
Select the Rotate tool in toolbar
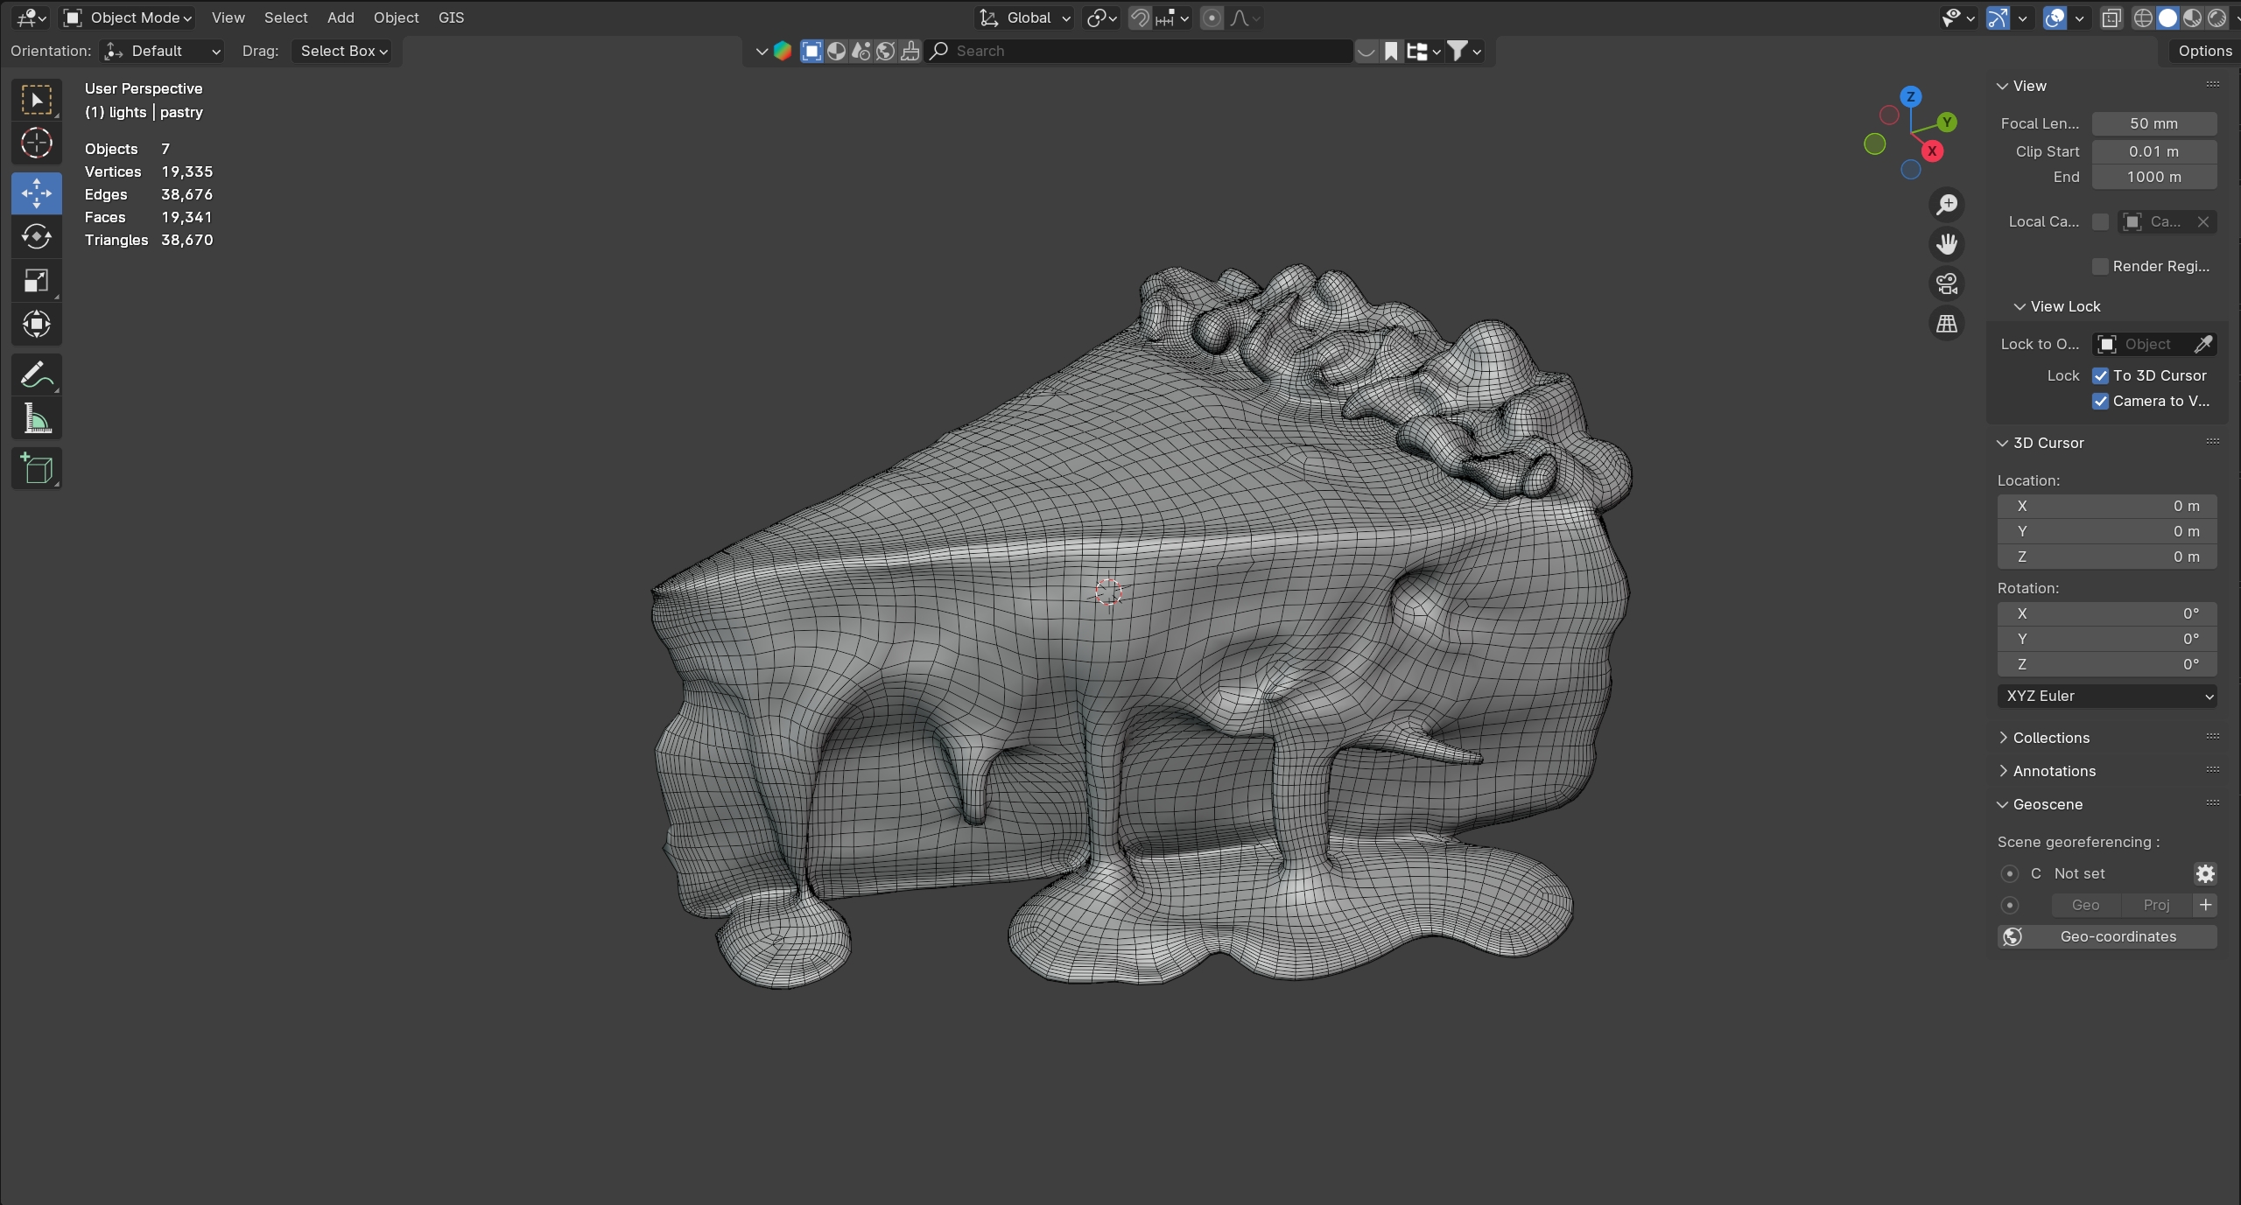pyautogui.click(x=36, y=236)
